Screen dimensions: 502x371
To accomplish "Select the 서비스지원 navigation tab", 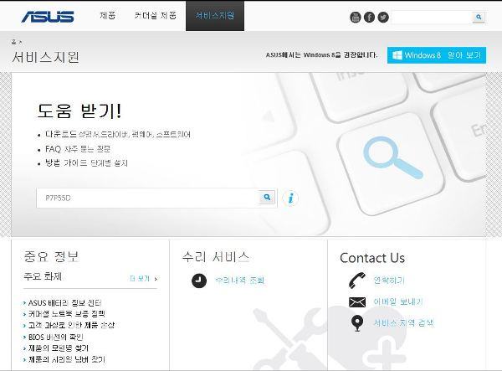I will (x=215, y=16).
